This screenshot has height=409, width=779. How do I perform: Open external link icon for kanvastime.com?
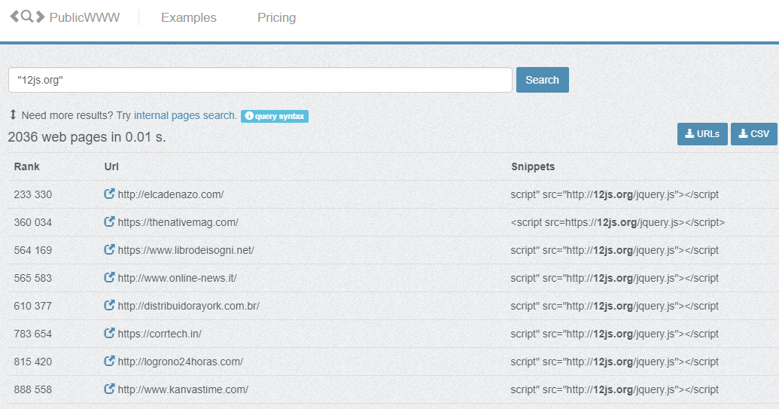[x=109, y=389]
